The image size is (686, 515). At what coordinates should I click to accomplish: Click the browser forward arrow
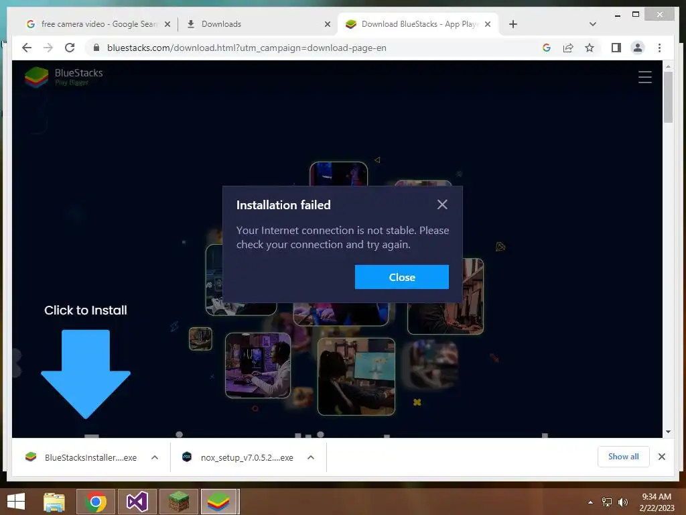[x=48, y=48]
